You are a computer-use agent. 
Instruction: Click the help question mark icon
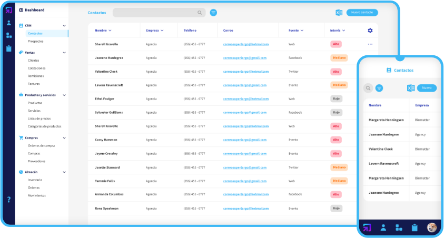[x=9, y=200]
